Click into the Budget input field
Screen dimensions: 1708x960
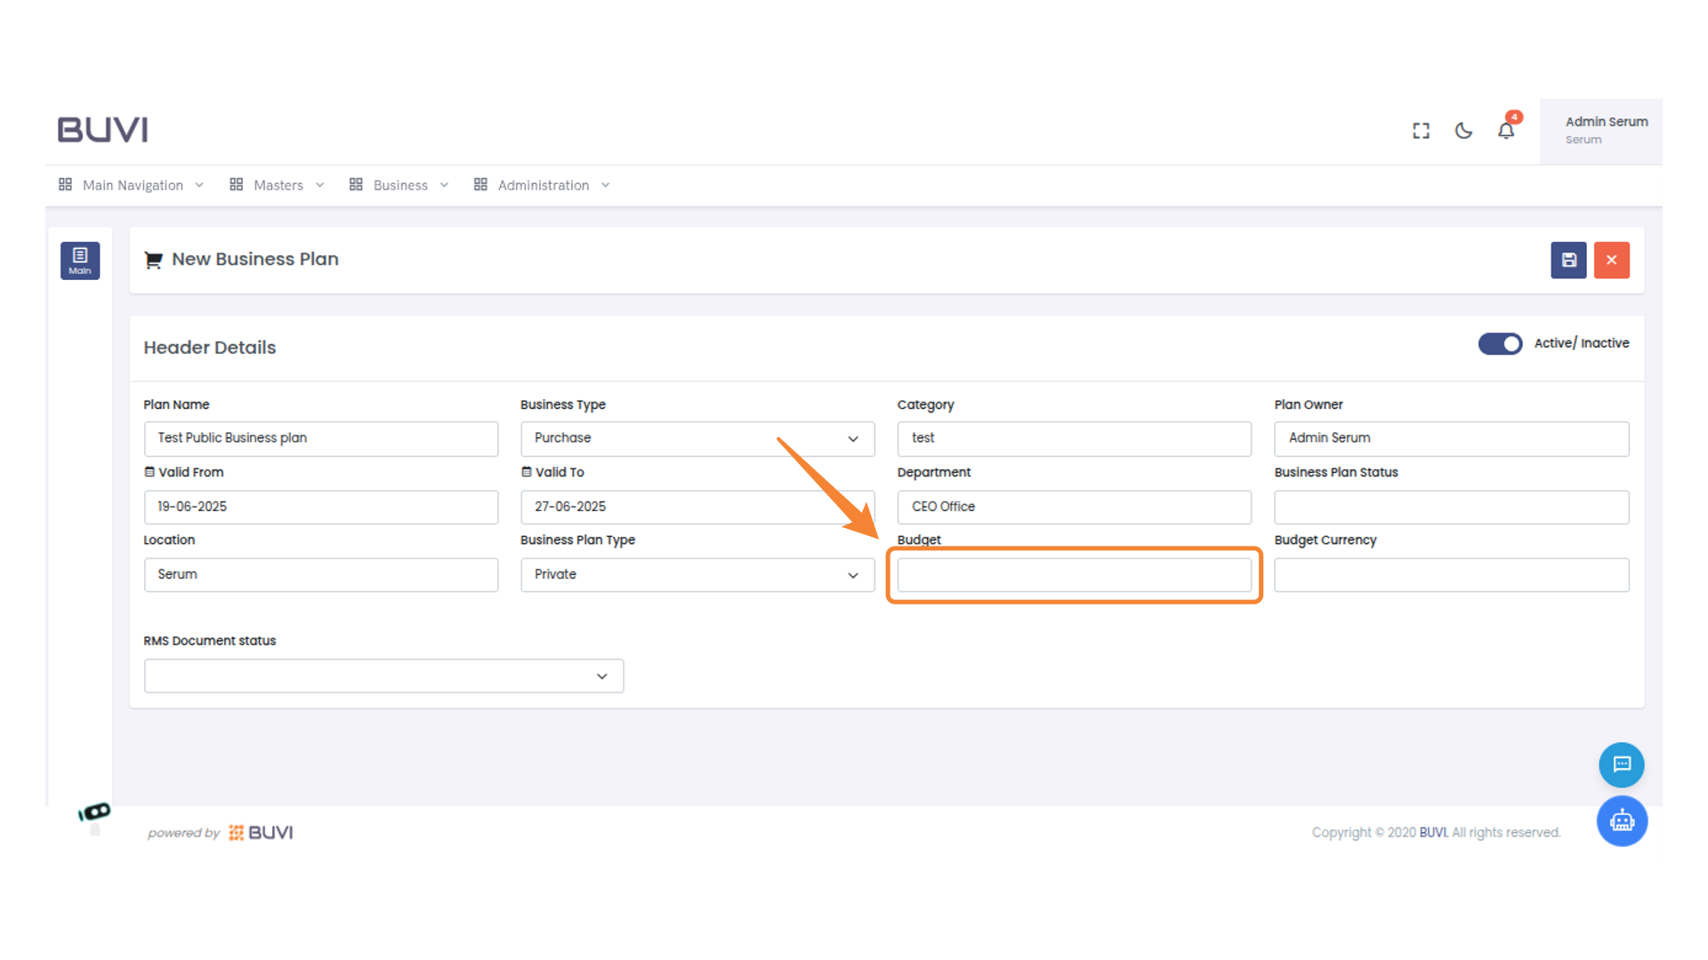(1074, 575)
